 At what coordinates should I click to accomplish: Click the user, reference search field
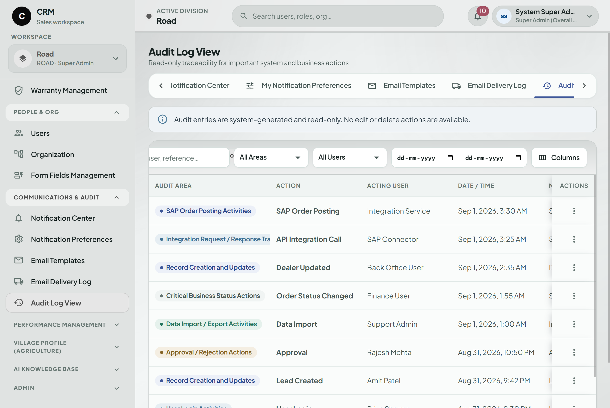tap(189, 158)
